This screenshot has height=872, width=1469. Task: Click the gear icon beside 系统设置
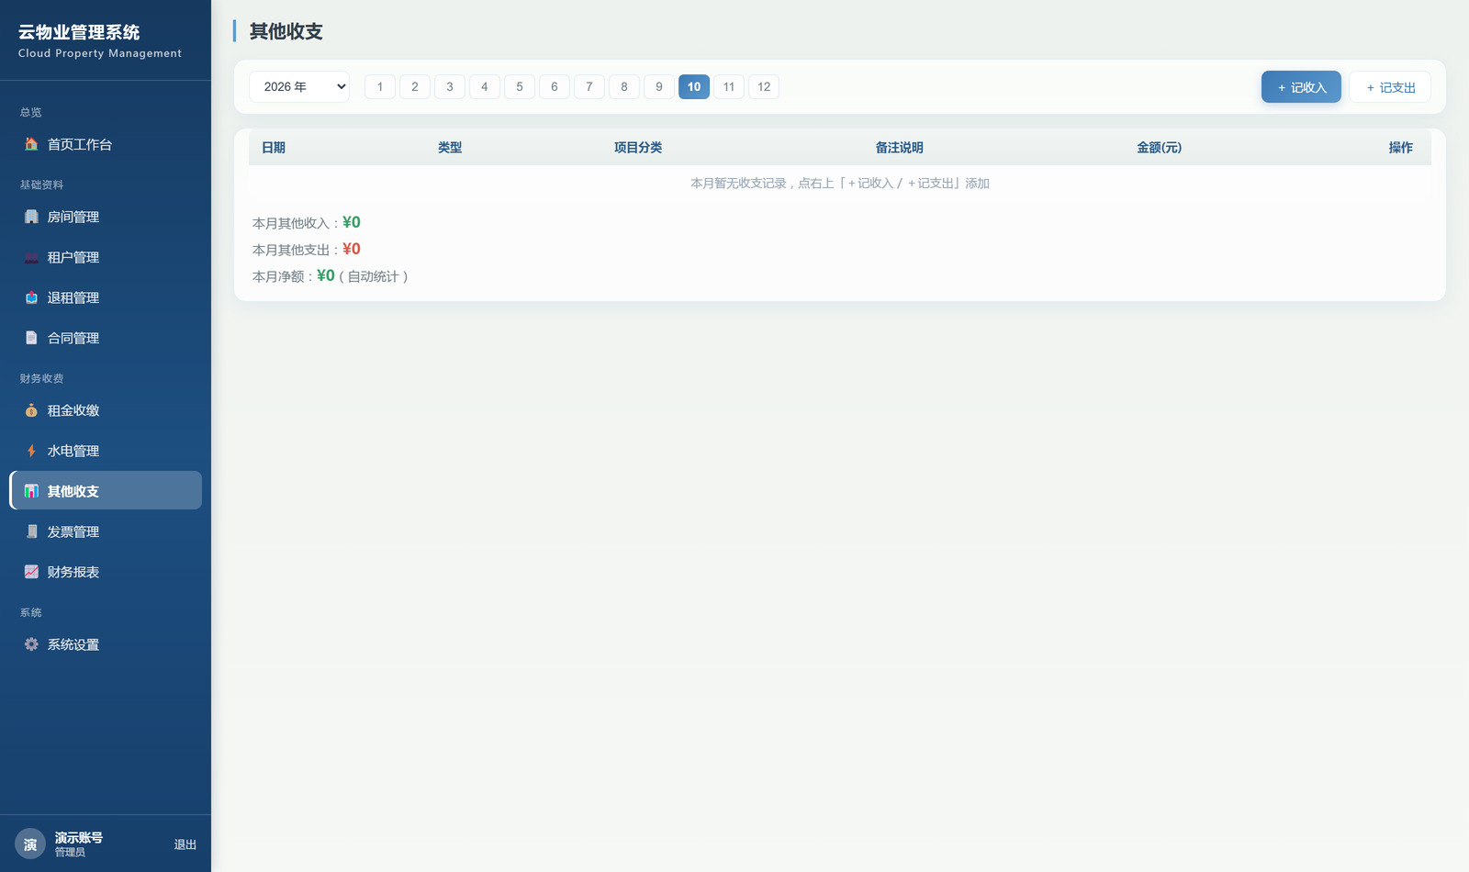31,644
